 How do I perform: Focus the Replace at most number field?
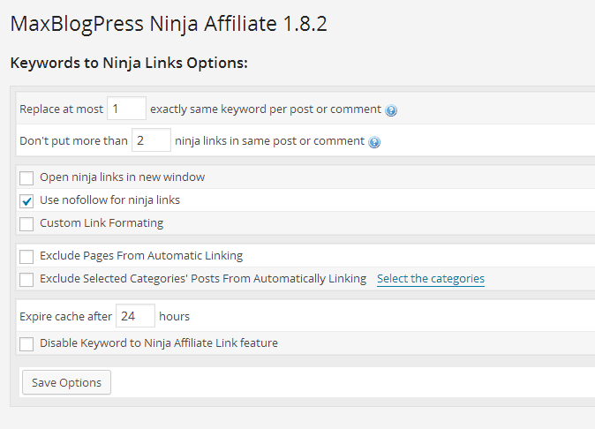click(126, 109)
